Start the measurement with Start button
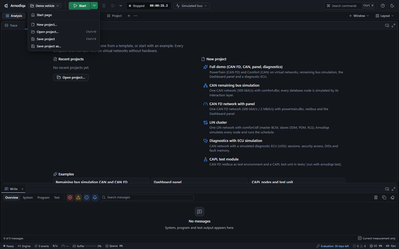 tap(80, 6)
